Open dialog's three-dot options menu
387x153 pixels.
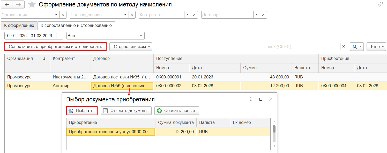coord(251,99)
